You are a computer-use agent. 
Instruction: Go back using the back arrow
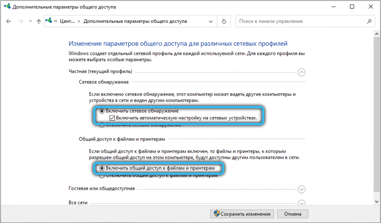(9, 21)
